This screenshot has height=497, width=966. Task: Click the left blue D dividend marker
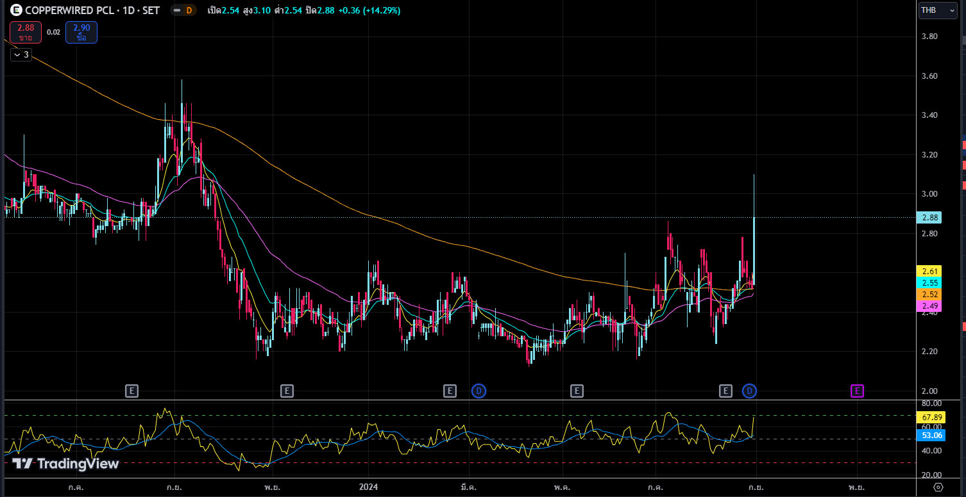tap(479, 391)
